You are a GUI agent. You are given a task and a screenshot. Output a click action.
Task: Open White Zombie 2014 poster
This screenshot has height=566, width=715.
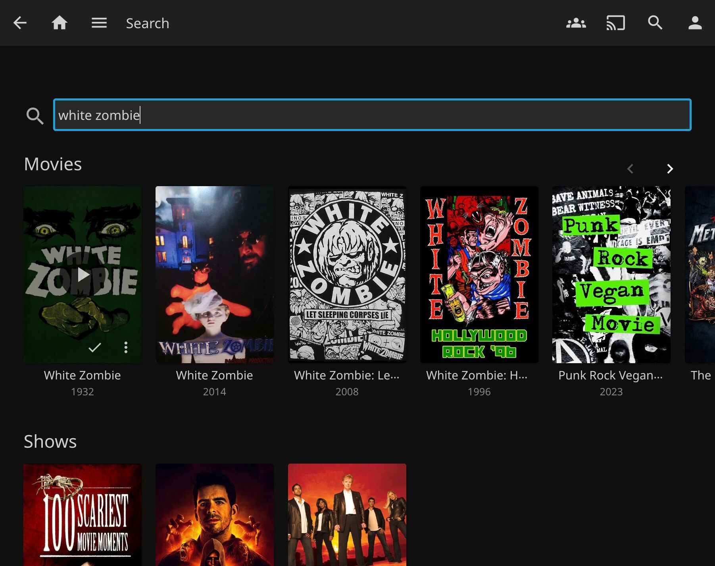(215, 274)
